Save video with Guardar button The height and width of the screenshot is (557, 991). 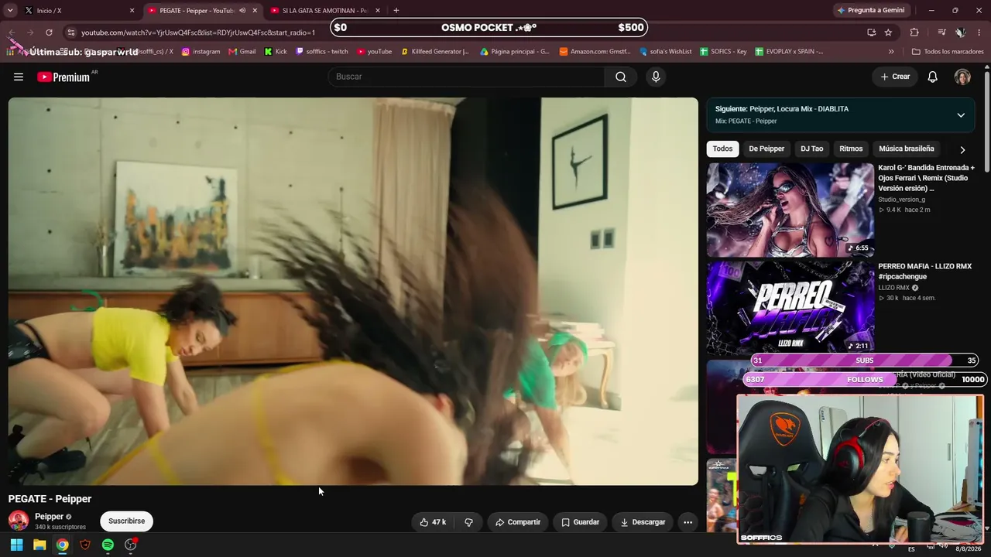[581, 522]
